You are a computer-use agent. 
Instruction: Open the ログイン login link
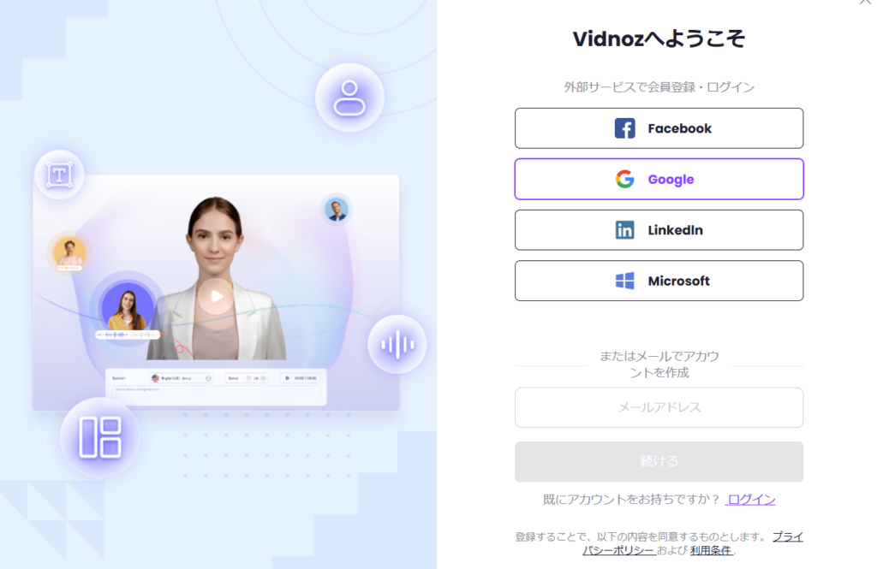tap(750, 500)
